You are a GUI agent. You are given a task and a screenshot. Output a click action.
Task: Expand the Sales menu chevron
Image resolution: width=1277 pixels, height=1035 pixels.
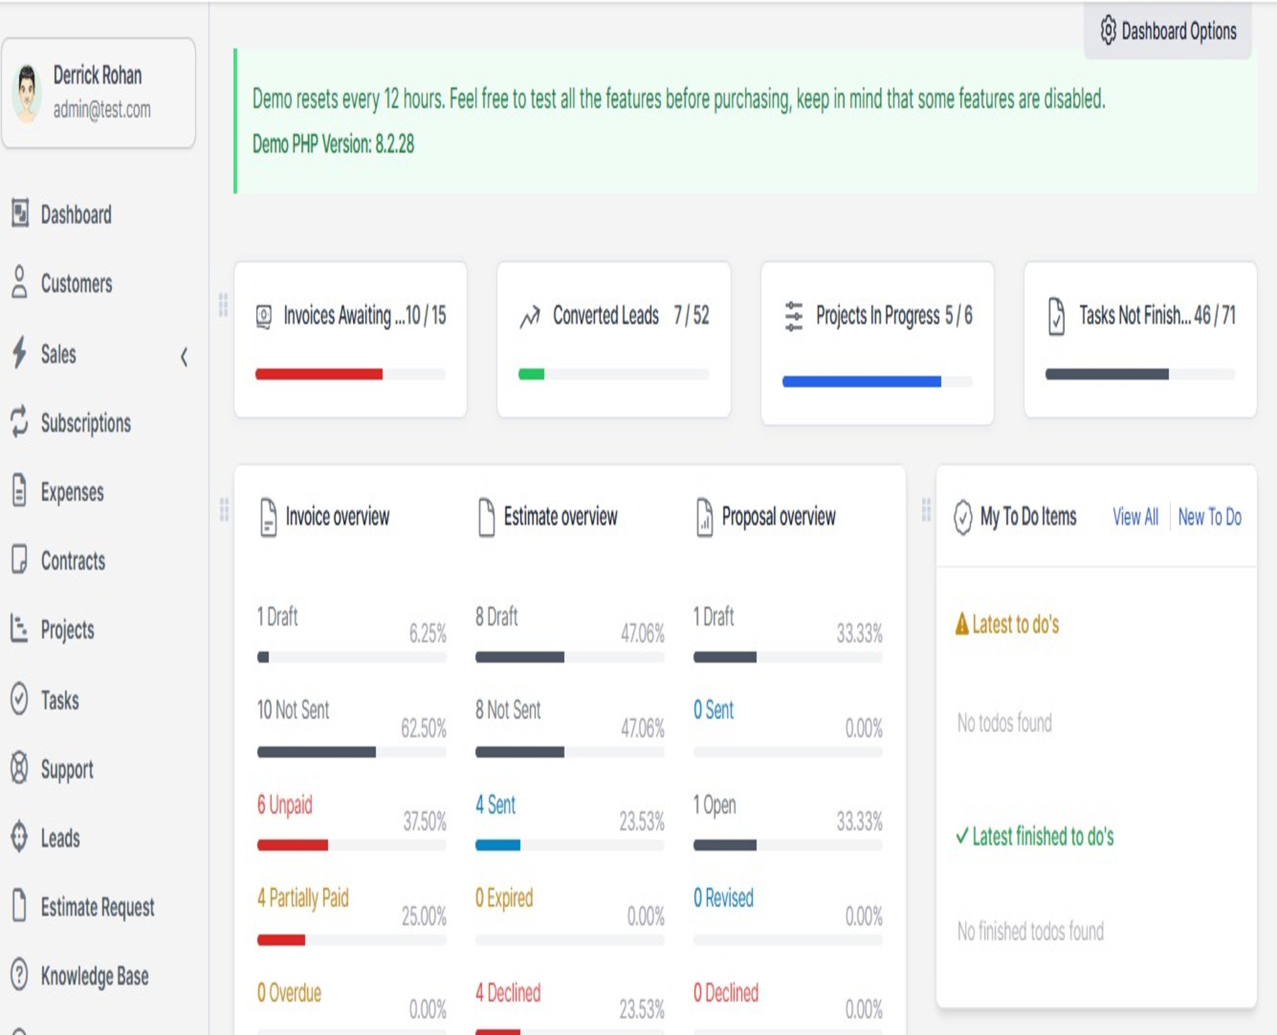pyautogui.click(x=184, y=356)
